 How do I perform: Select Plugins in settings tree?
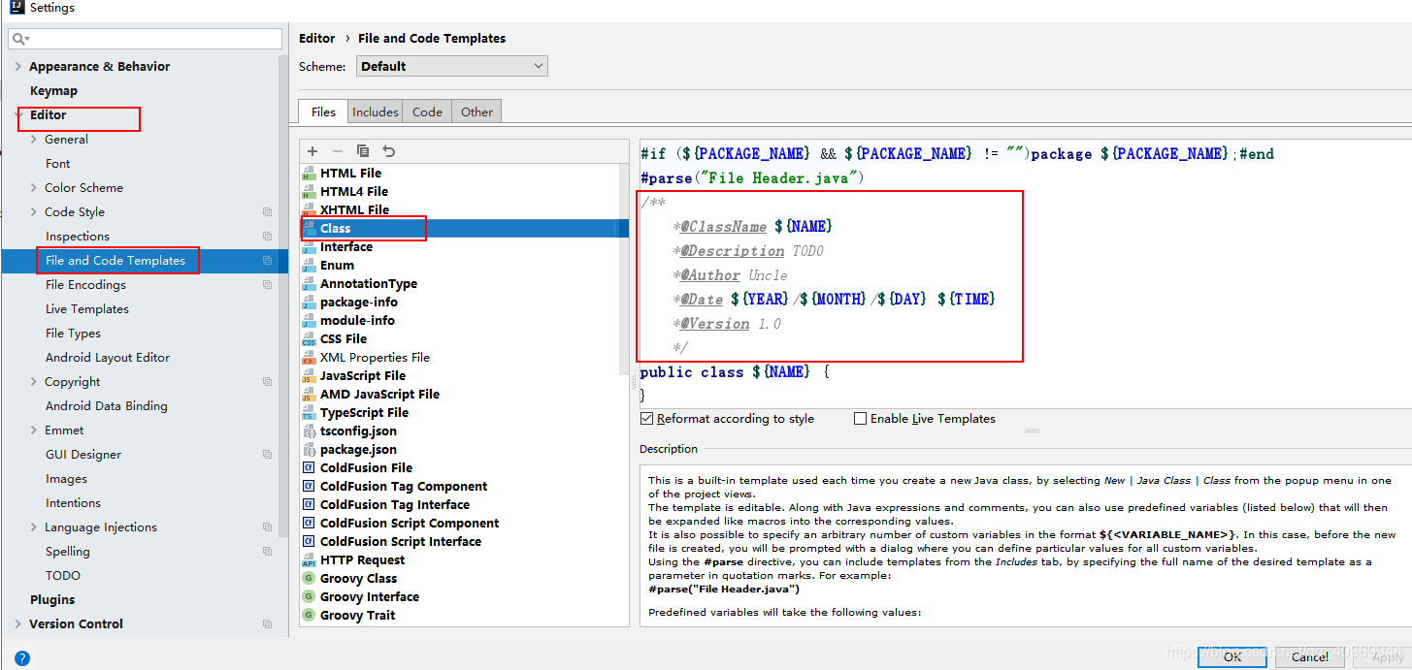52,600
